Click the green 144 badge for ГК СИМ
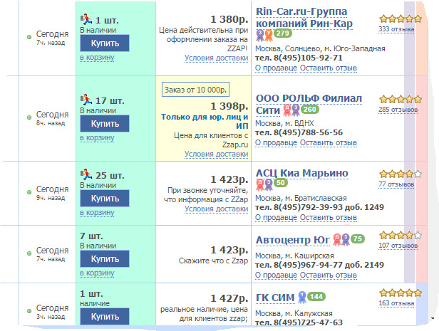Viewport: 439px width, 331px height. pos(316,296)
